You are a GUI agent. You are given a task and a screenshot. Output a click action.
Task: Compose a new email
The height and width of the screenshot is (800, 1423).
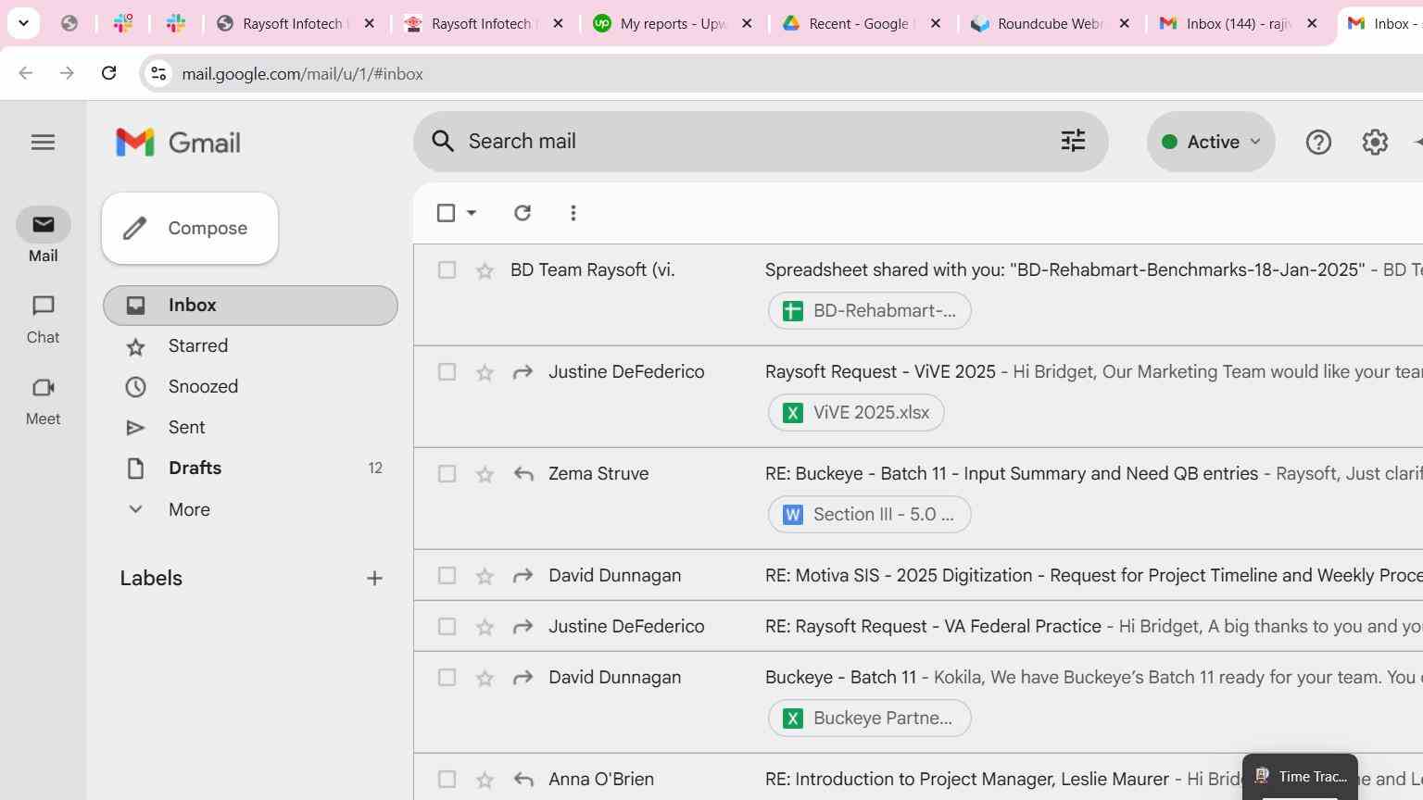point(190,228)
